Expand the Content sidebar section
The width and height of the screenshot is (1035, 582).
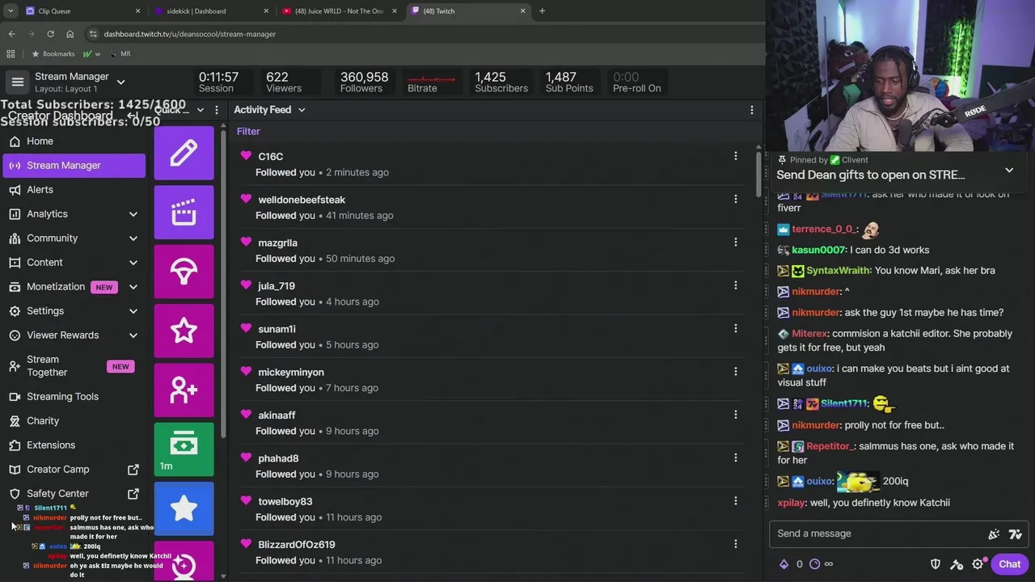coord(133,262)
